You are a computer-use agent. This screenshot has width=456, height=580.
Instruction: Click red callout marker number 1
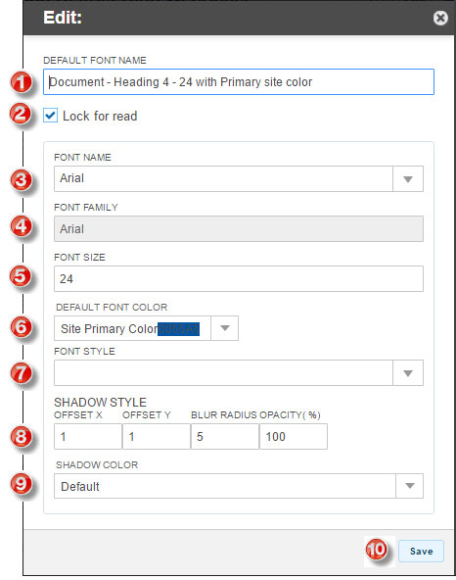point(22,82)
